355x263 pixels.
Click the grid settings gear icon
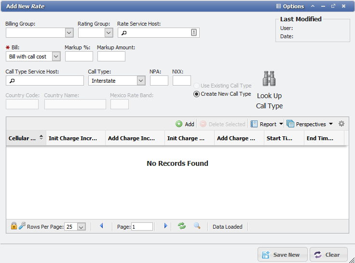341,124
